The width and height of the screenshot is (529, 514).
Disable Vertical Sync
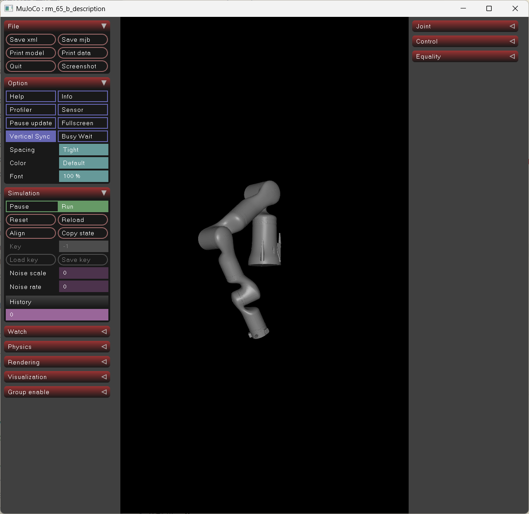point(31,136)
